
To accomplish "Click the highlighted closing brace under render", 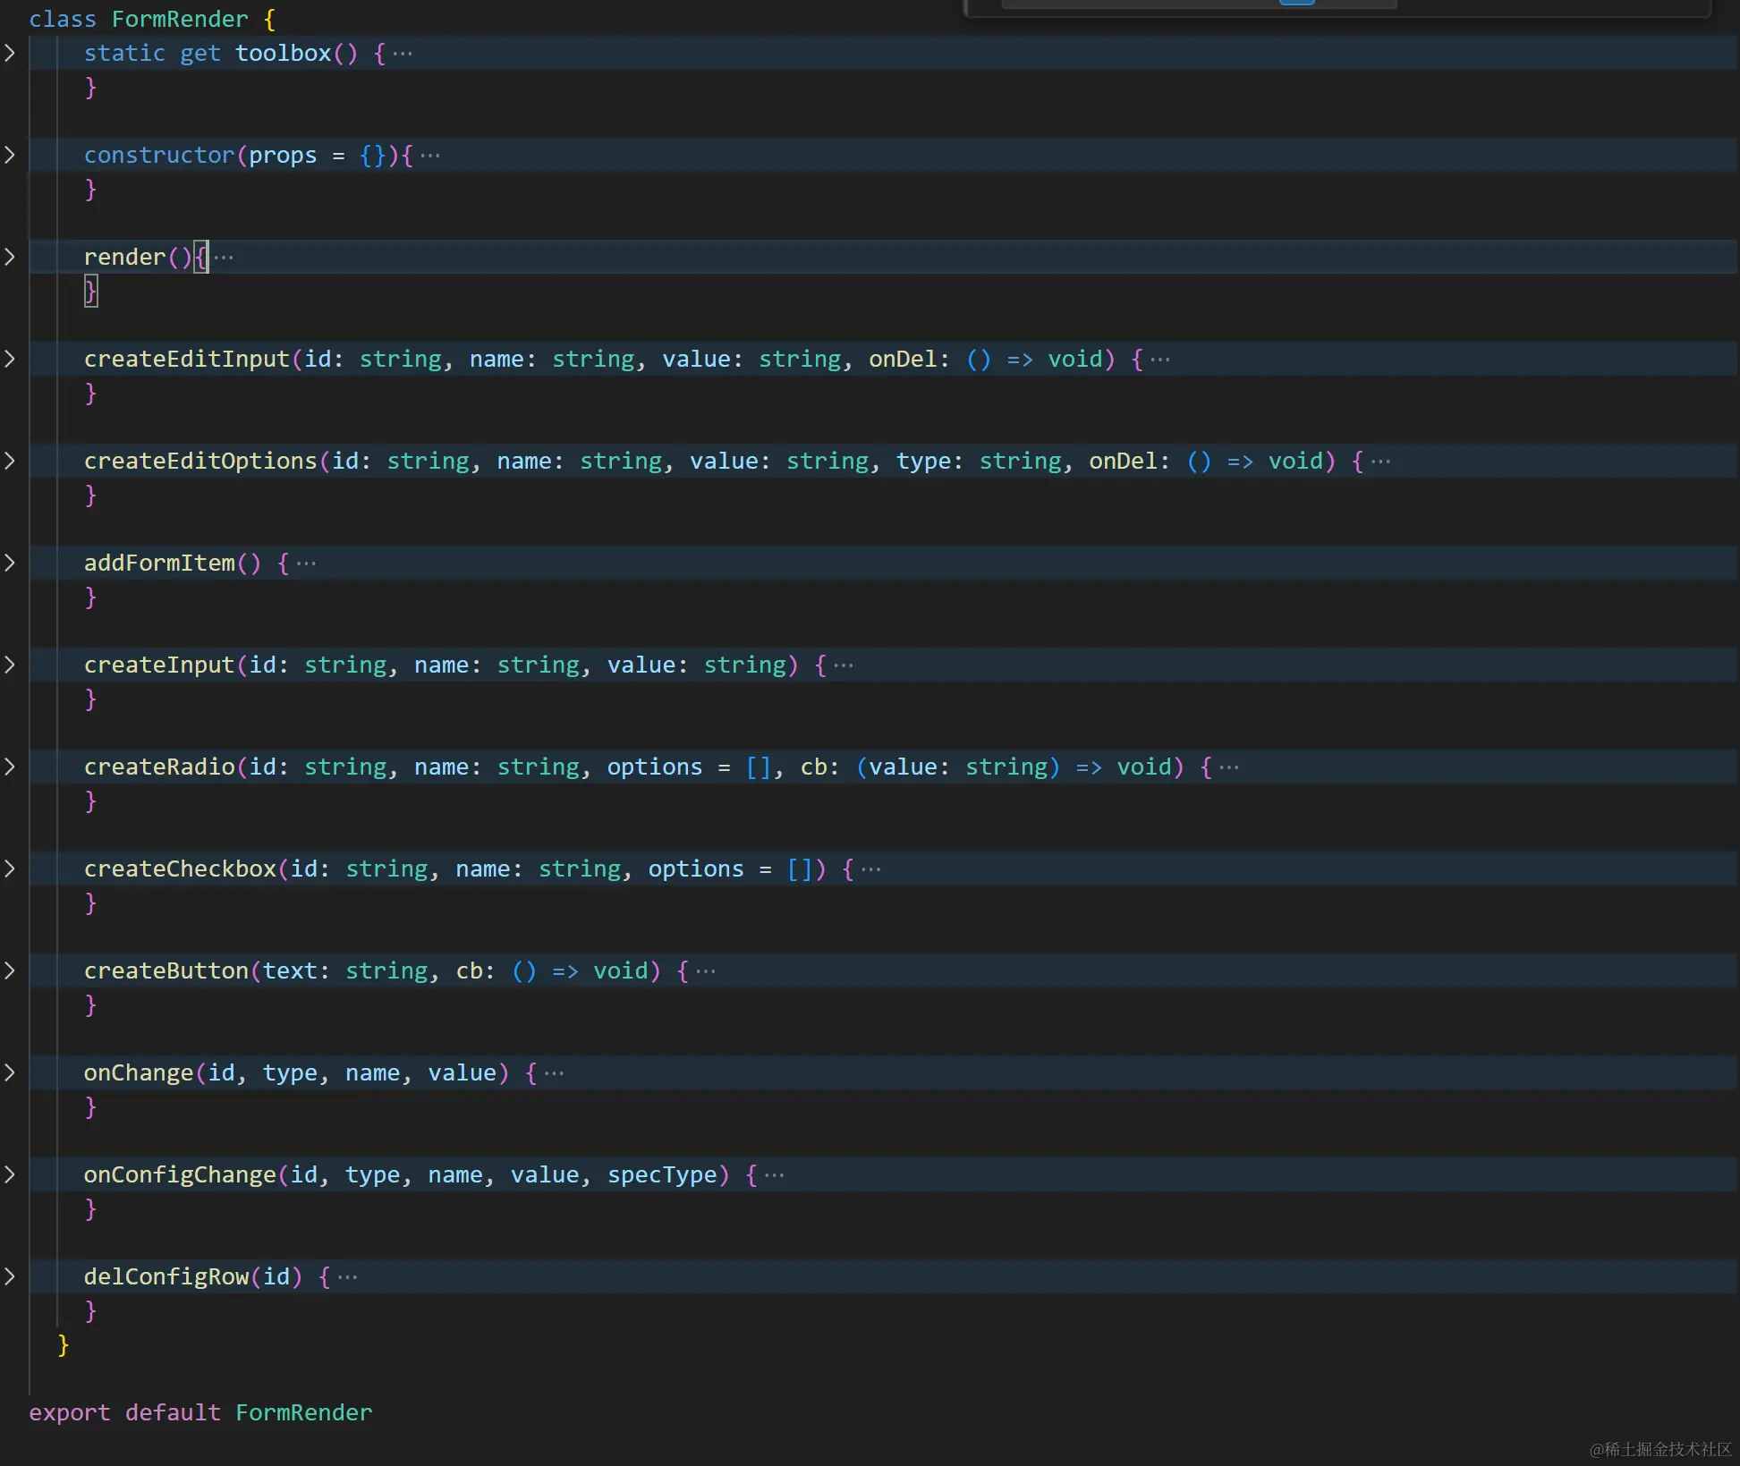I will (90, 291).
